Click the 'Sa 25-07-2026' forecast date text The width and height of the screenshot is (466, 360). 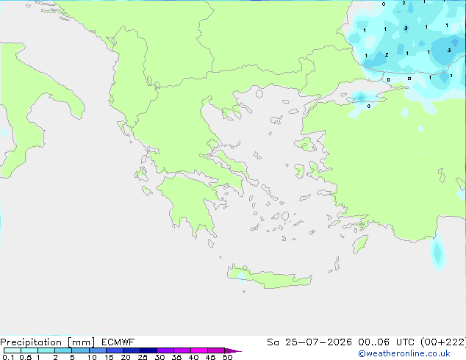click(x=309, y=342)
